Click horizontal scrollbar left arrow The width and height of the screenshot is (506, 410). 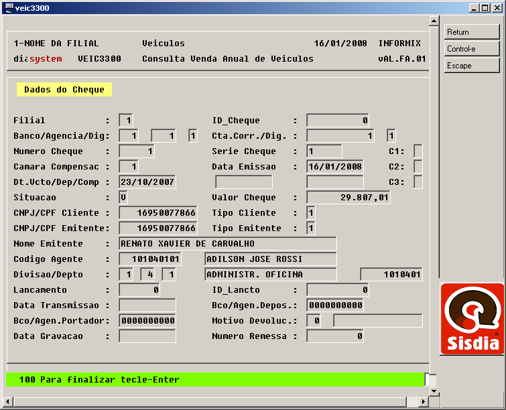click(8, 401)
